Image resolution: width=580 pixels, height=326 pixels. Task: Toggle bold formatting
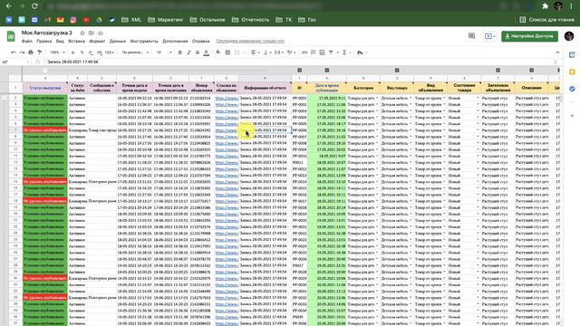[180, 53]
